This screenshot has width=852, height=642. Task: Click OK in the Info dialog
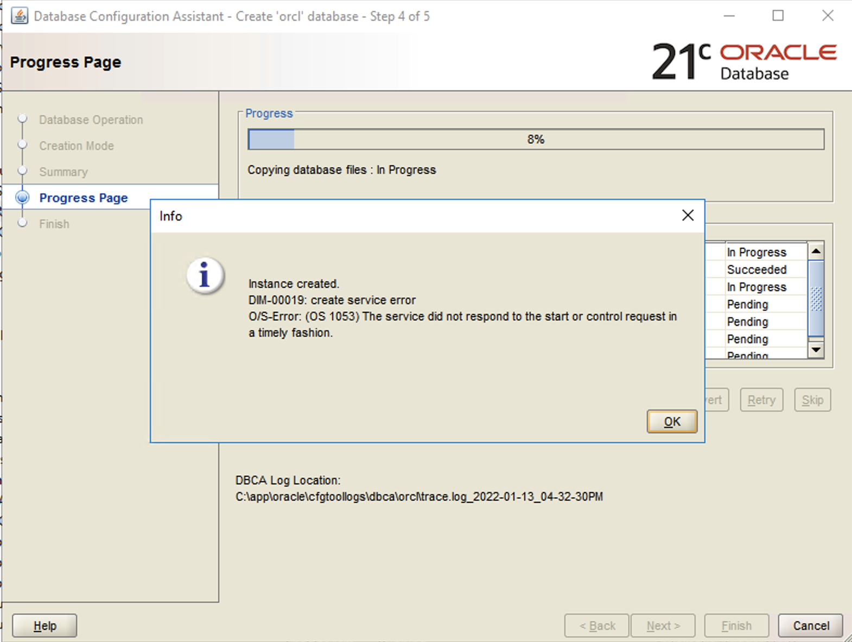pyautogui.click(x=672, y=421)
